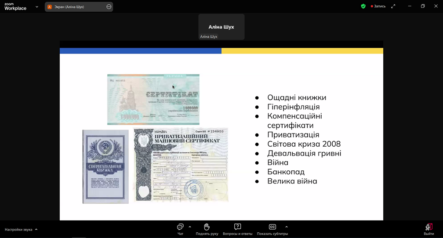The height and width of the screenshot is (238, 443).
Task: Click the Аліна Шух participant video tile
Action: click(221, 27)
